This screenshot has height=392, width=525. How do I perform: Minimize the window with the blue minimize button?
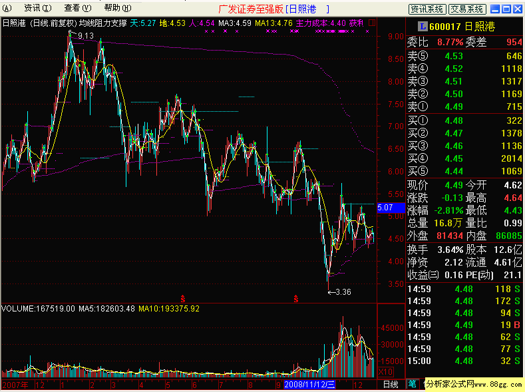(495, 9)
